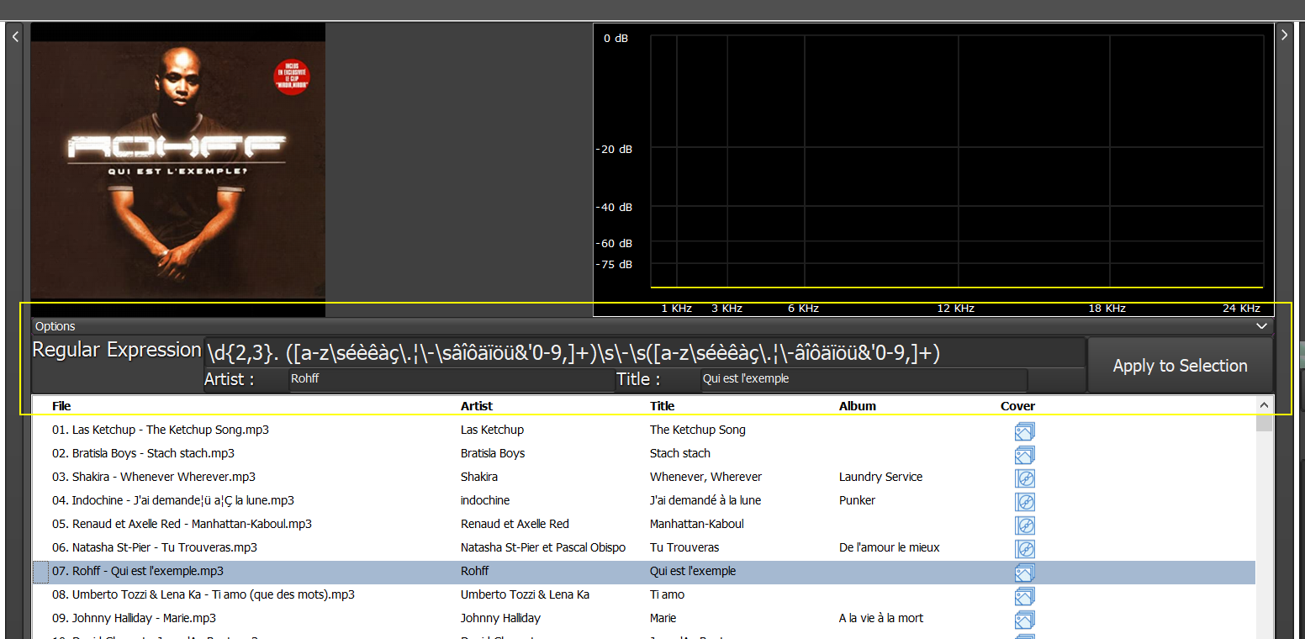Select file 03. Shakira - Whenever Wherever.mp3
Viewport: 1305px width, 639px height.
click(154, 477)
